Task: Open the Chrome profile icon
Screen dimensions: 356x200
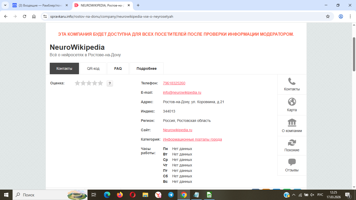Action: coord(341,16)
